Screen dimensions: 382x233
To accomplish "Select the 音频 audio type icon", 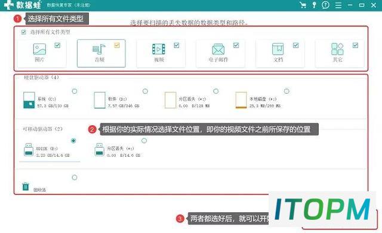I will (x=99, y=49).
